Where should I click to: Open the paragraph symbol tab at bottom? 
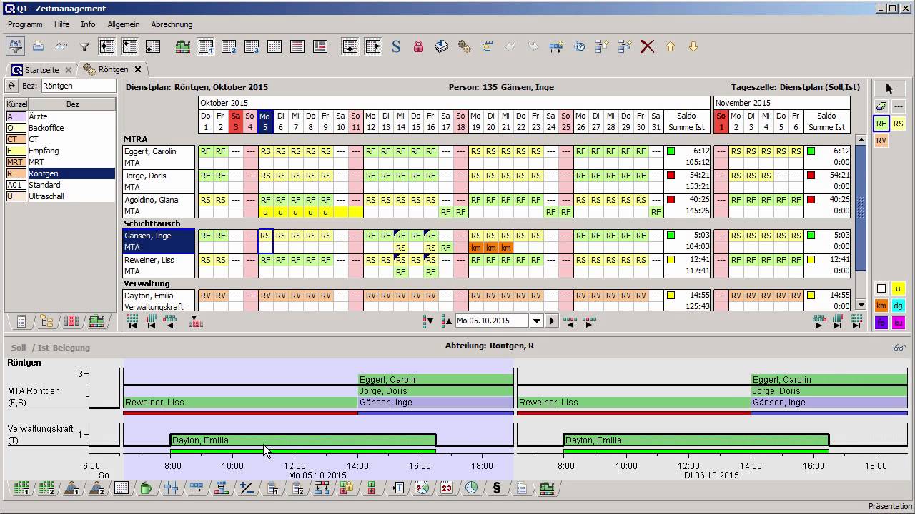pos(497,488)
